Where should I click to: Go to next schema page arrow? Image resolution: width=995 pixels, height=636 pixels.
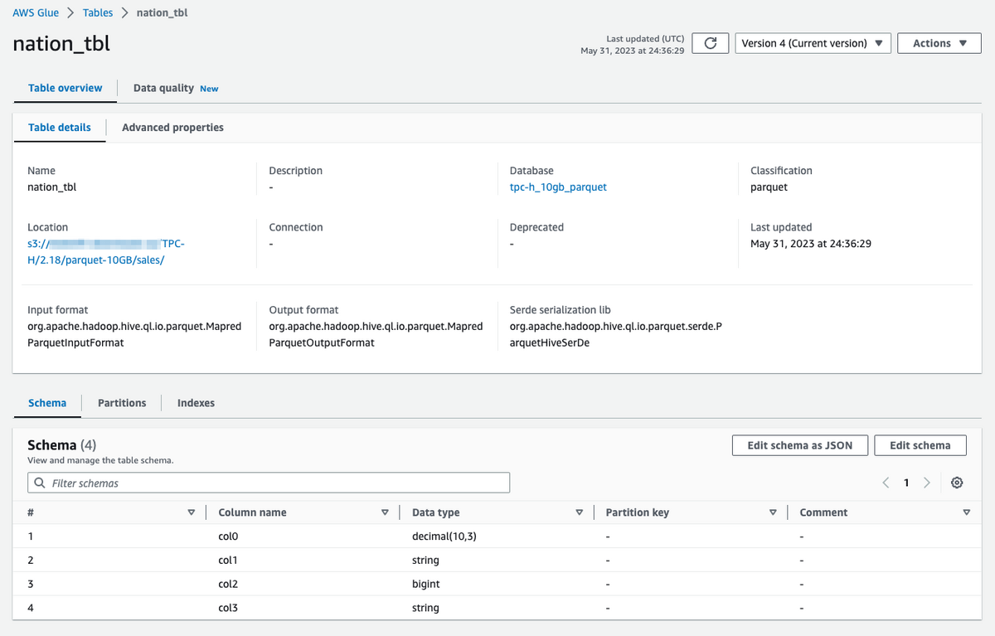(x=927, y=483)
